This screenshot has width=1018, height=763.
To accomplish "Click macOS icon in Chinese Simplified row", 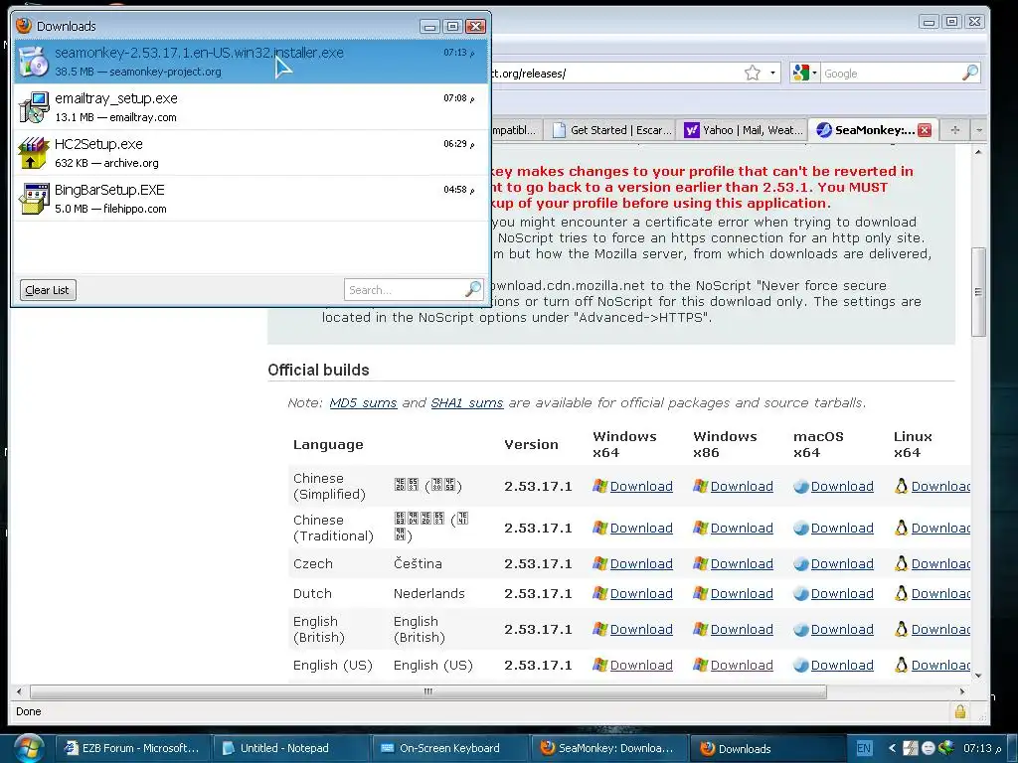I will [x=800, y=486].
